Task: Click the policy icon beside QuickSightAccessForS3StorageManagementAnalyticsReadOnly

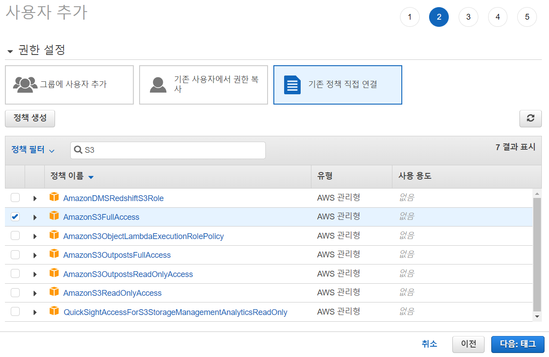Action: click(x=54, y=311)
